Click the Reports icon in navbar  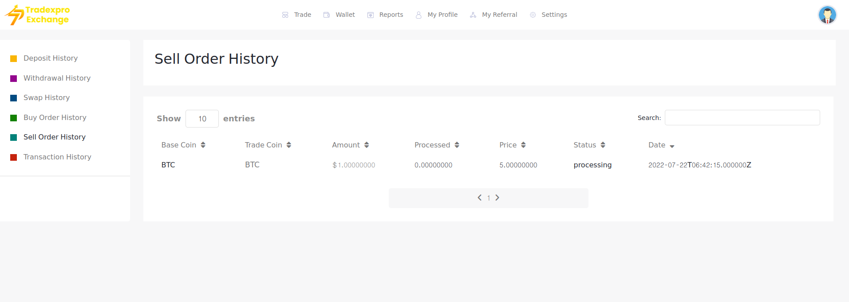[x=370, y=15]
